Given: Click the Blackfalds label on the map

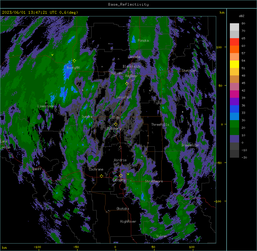Looking at the screenshot, I should (x=131, y=66).
